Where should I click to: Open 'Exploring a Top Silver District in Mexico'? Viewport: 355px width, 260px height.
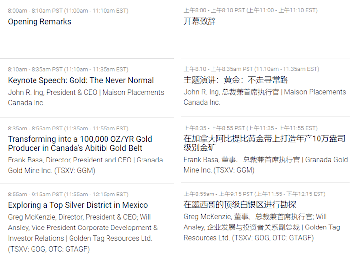coord(78,205)
